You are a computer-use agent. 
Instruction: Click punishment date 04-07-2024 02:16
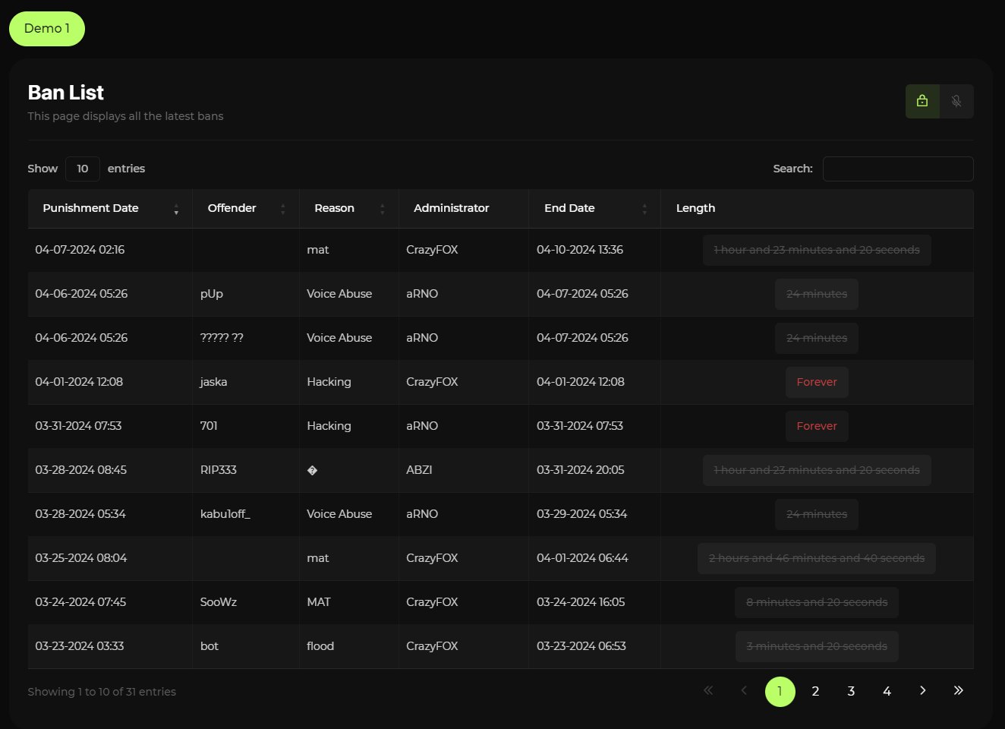(x=80, y=250)
